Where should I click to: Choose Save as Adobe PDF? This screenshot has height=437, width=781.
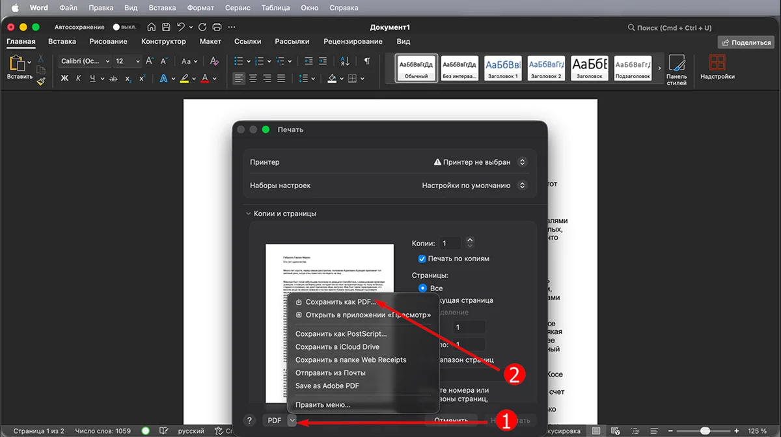327,386
